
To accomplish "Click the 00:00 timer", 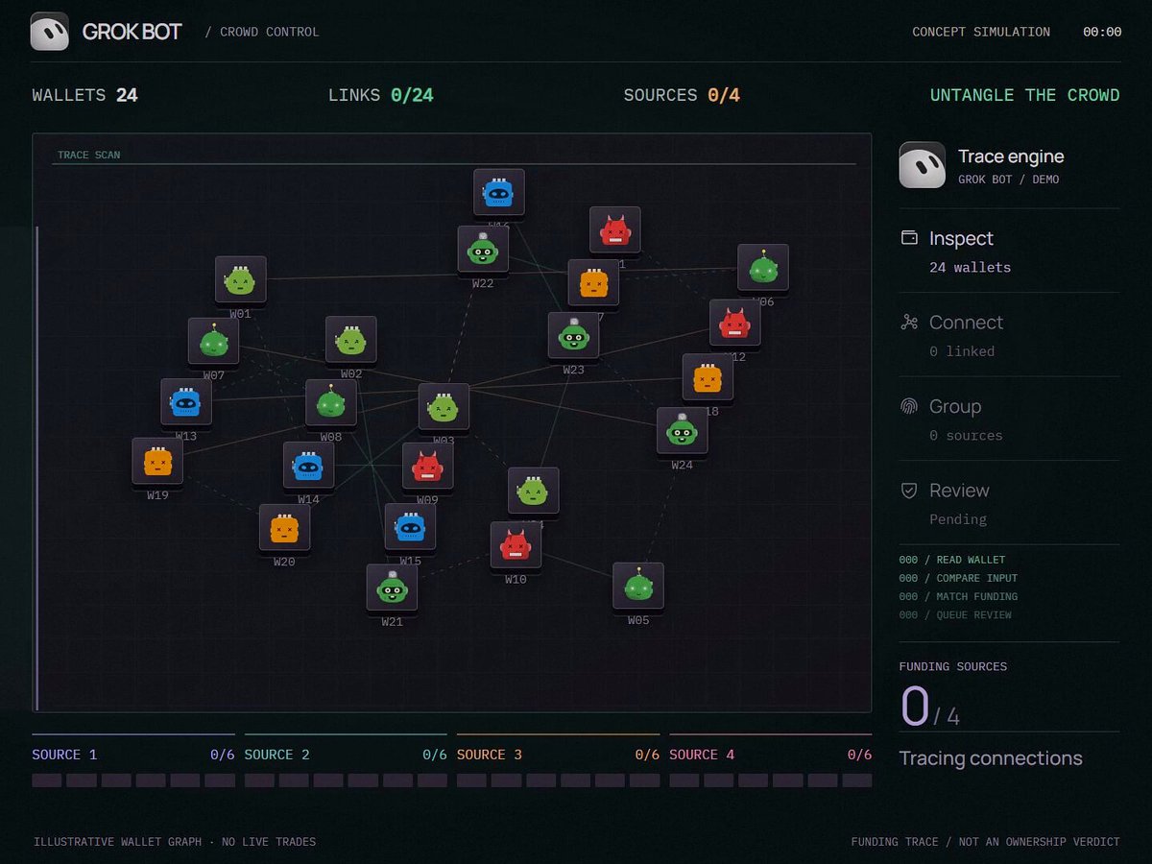I will point(1102,32).
